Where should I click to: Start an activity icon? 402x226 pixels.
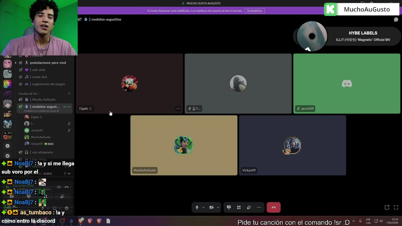(239, 207)
